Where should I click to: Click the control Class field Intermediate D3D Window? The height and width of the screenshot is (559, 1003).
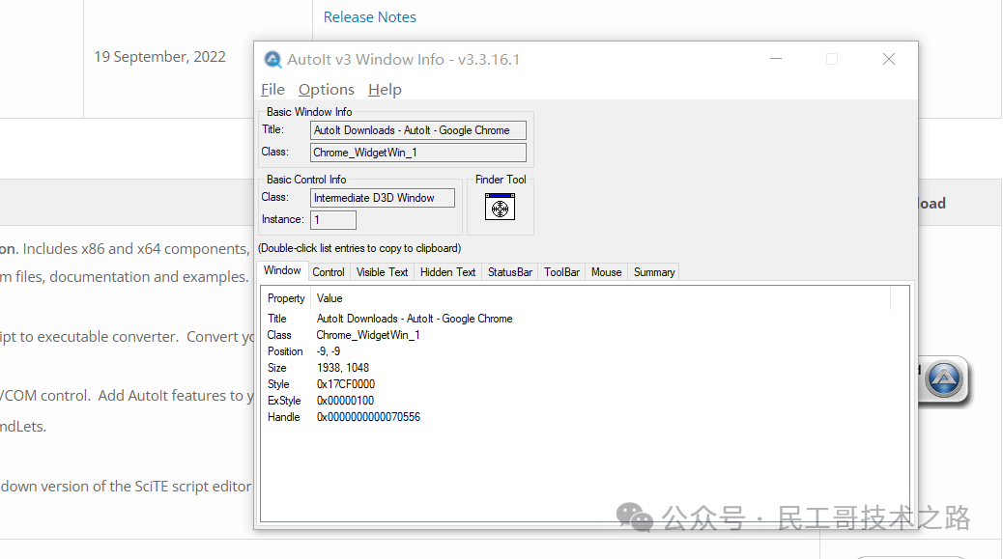click(383, 198)
